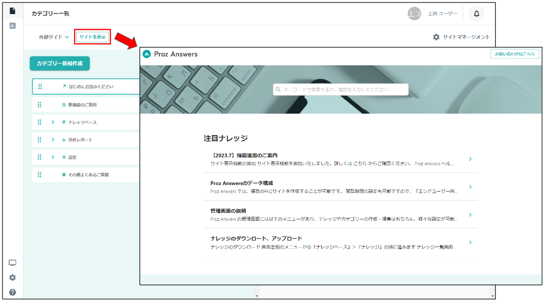544x301 pixels.
Task: Open arrow for 【2023.7】機能追加のご案内 article
Action: coord(470,159)
